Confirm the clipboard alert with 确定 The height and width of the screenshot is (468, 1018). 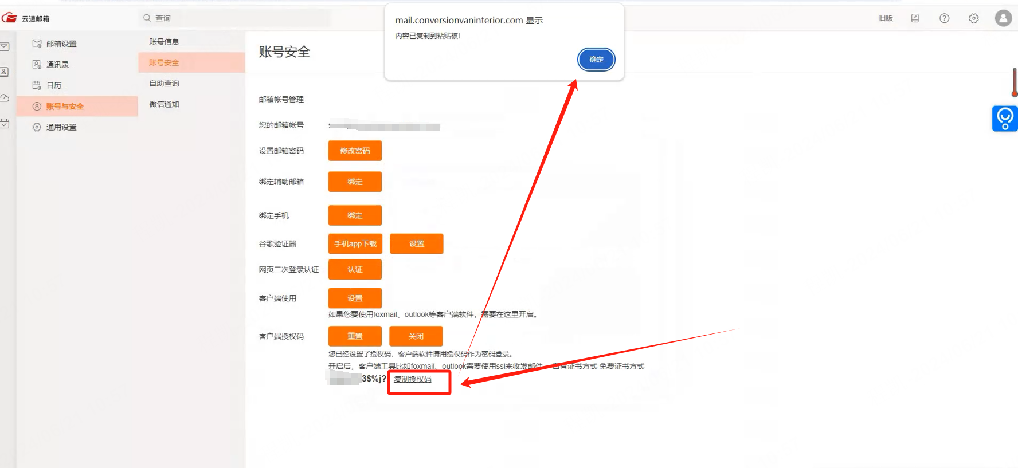(x=596, y=60)
